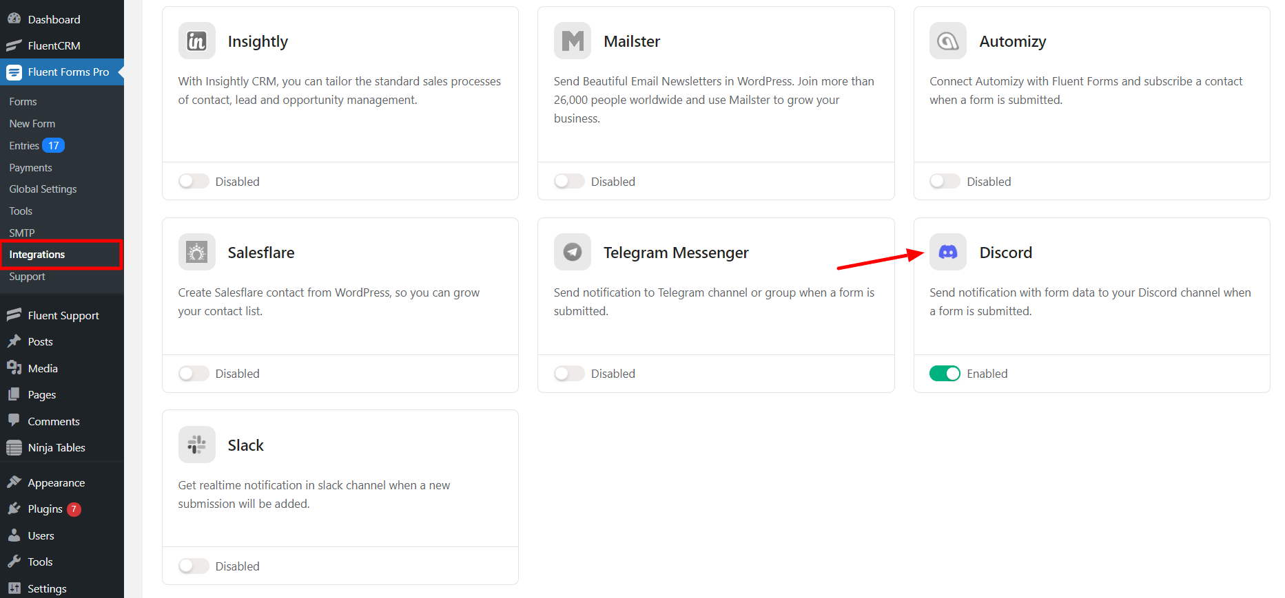1285x598 pixels.
Task: Disable the Discord integration toggle
Action: (944, 374)
